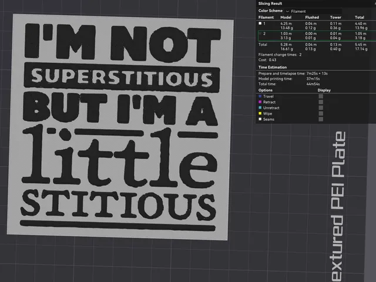This screenshot has height=282, width=376.
Task: Click the 'Options' column heading
Action: pyautogui.click(x=265, y=90)
